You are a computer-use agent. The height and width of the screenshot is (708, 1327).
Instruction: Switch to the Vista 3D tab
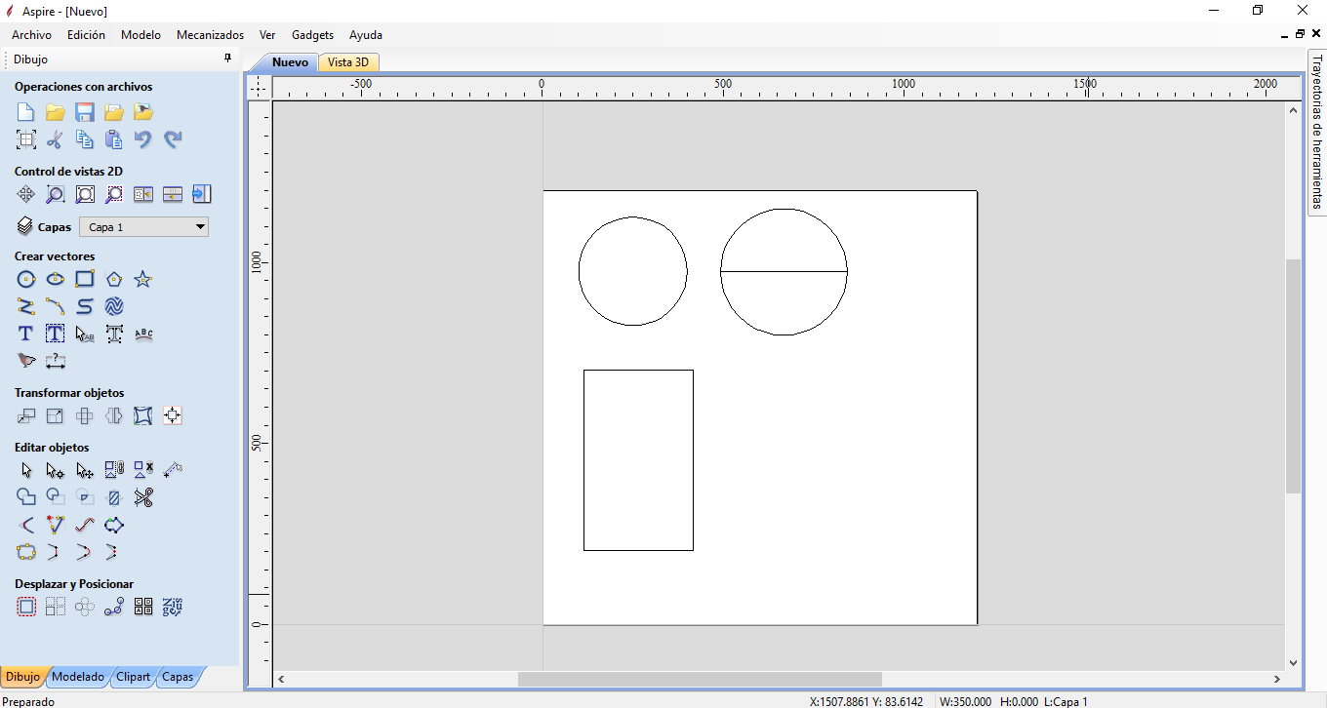(348, 62)
